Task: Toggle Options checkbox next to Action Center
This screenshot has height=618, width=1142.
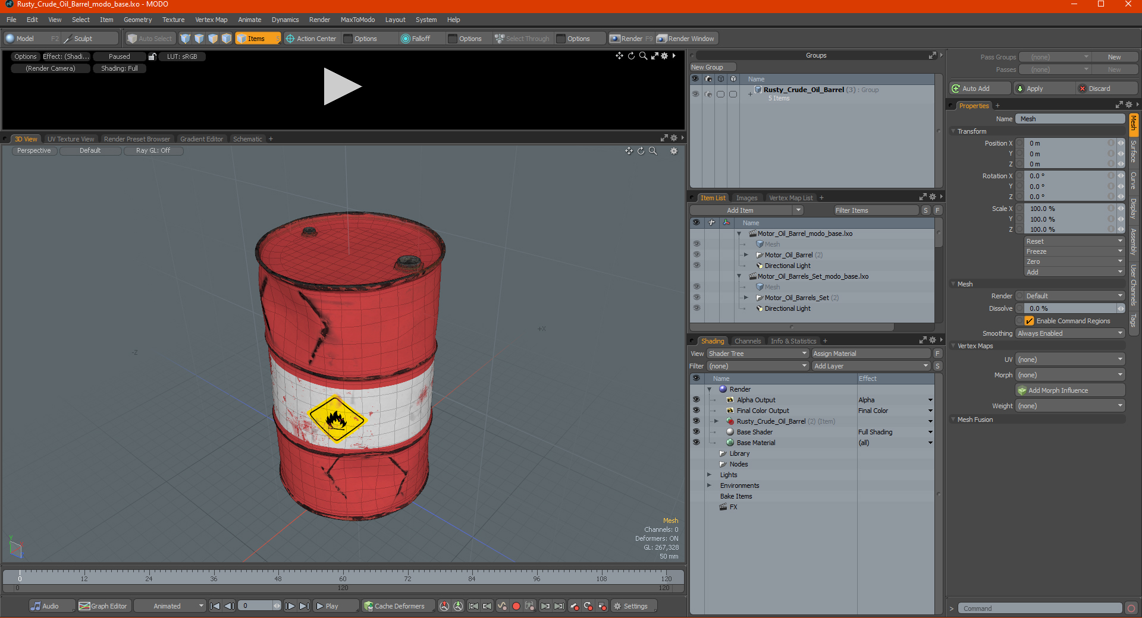Action: point(348,39)
